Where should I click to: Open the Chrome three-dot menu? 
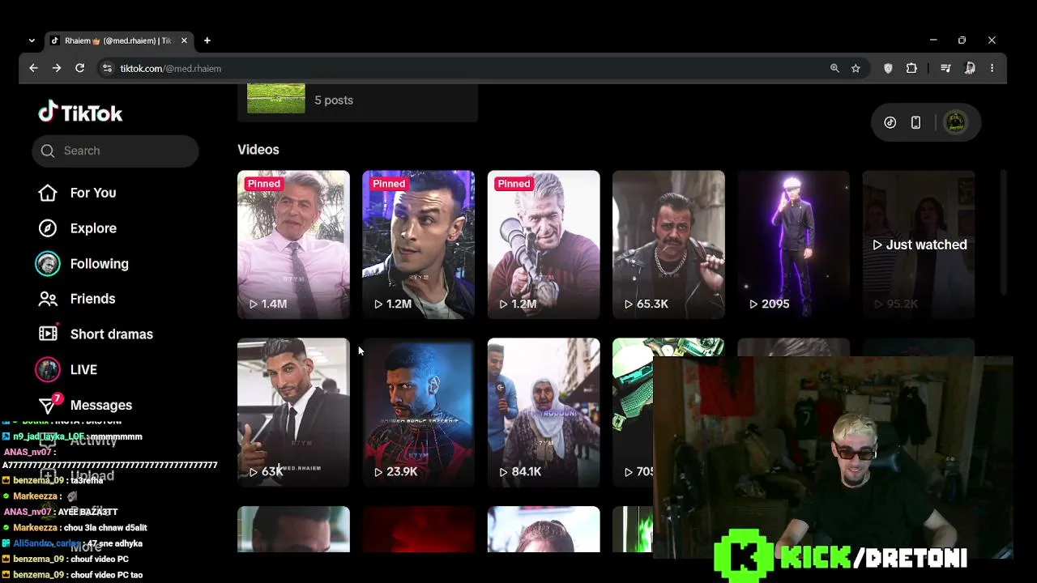[x=992, y=69]
